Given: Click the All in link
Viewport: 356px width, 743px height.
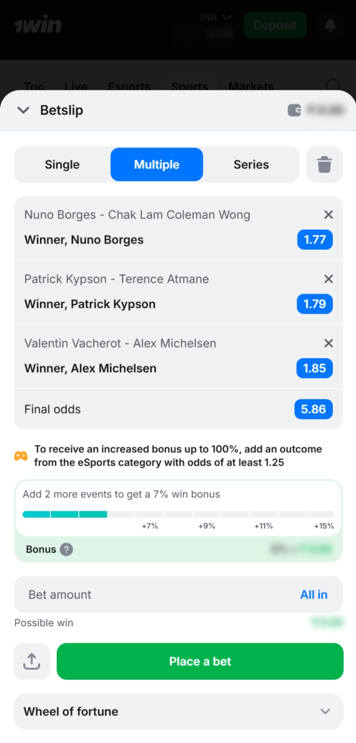Looking at the screenshot, I should [x=314, y=594].
